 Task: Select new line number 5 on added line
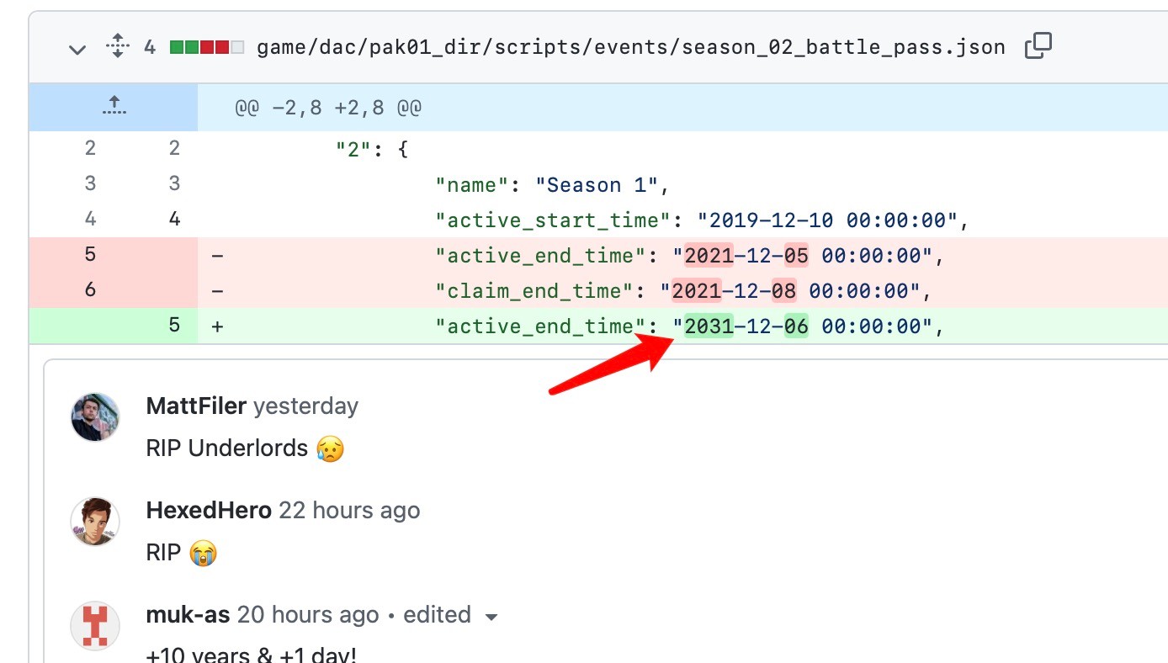pos(174,326)
